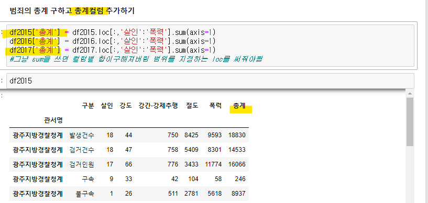Click total 16066 in 검거인원 row
Viewport: 428px width, 203px height.
point(237,164)
